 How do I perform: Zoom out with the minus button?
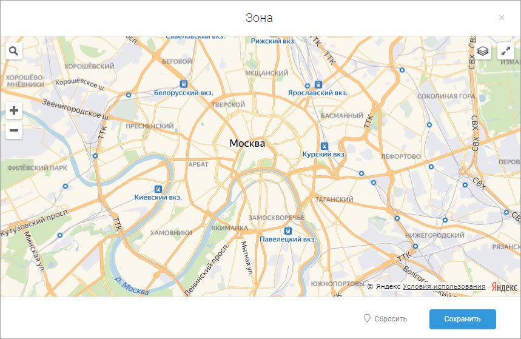point(13,130)
